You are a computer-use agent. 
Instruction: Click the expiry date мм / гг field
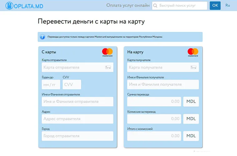click(51, 85)
